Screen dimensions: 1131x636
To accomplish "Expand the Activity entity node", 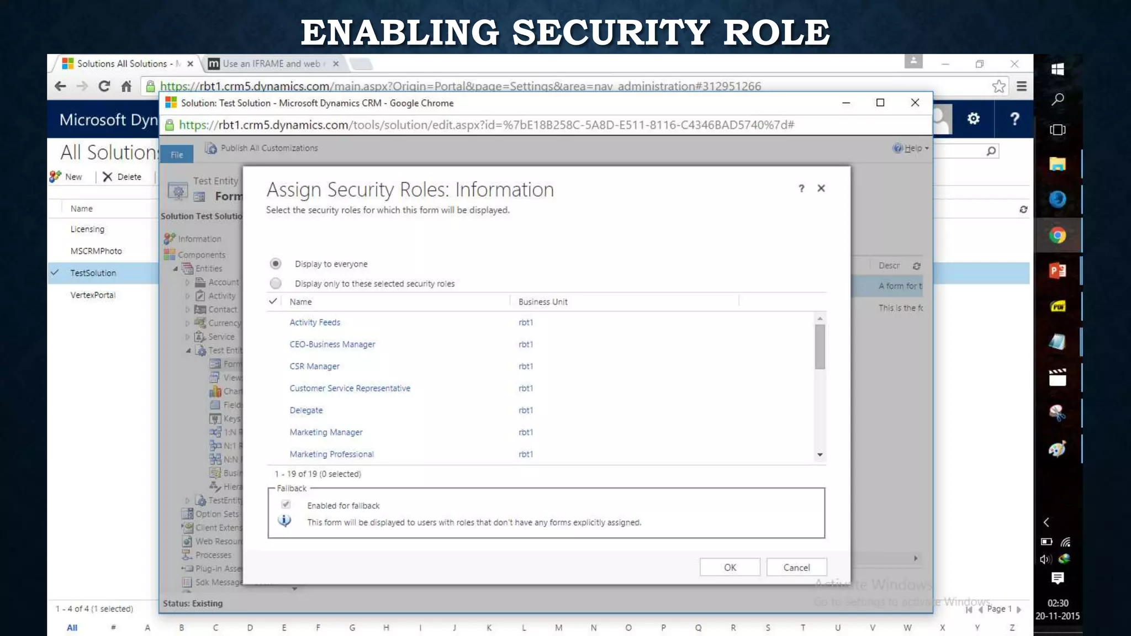I will pos(187,296).
